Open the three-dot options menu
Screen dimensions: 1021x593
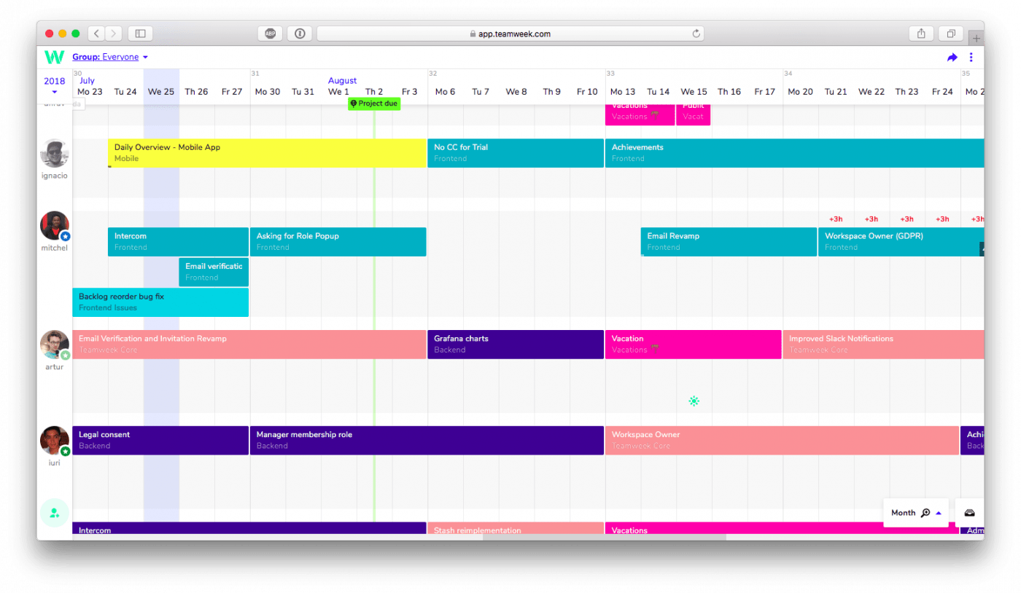point(971,58)
